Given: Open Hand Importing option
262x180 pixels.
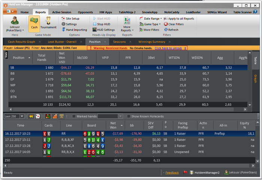Looking at the screenshot, I should coord(74,30).
